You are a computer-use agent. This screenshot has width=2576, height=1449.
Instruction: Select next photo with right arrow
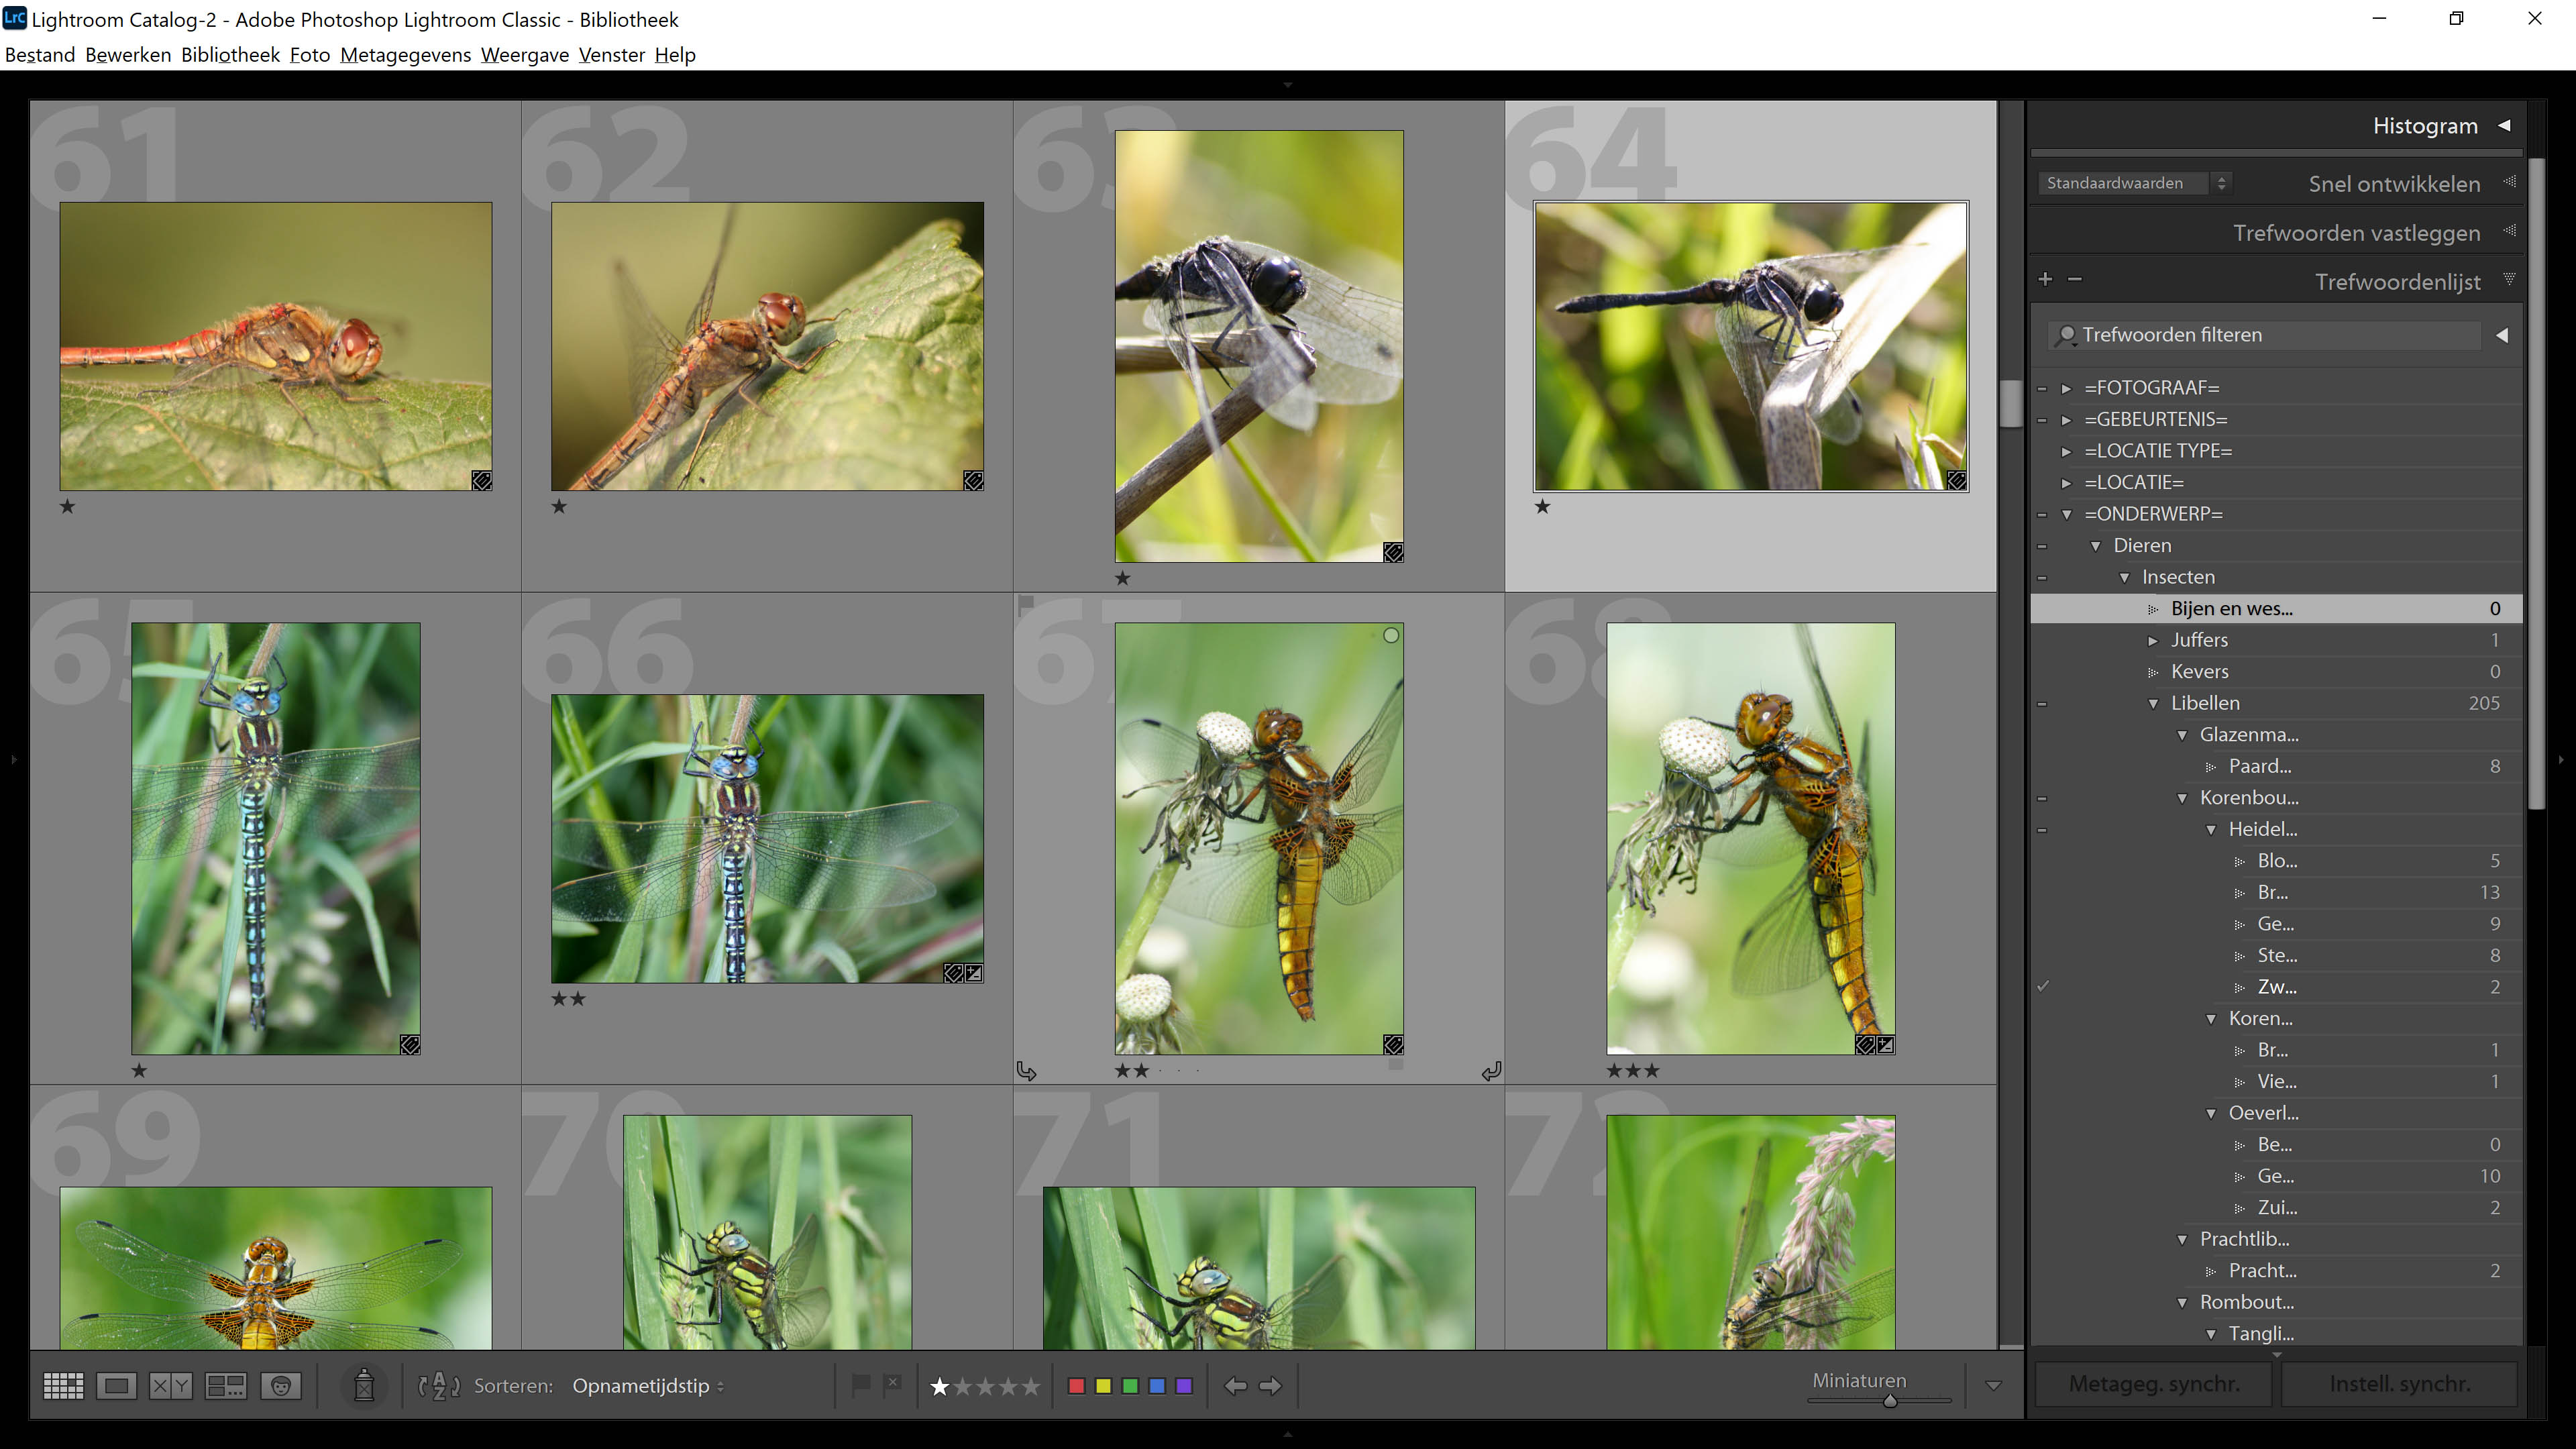1270,1386
